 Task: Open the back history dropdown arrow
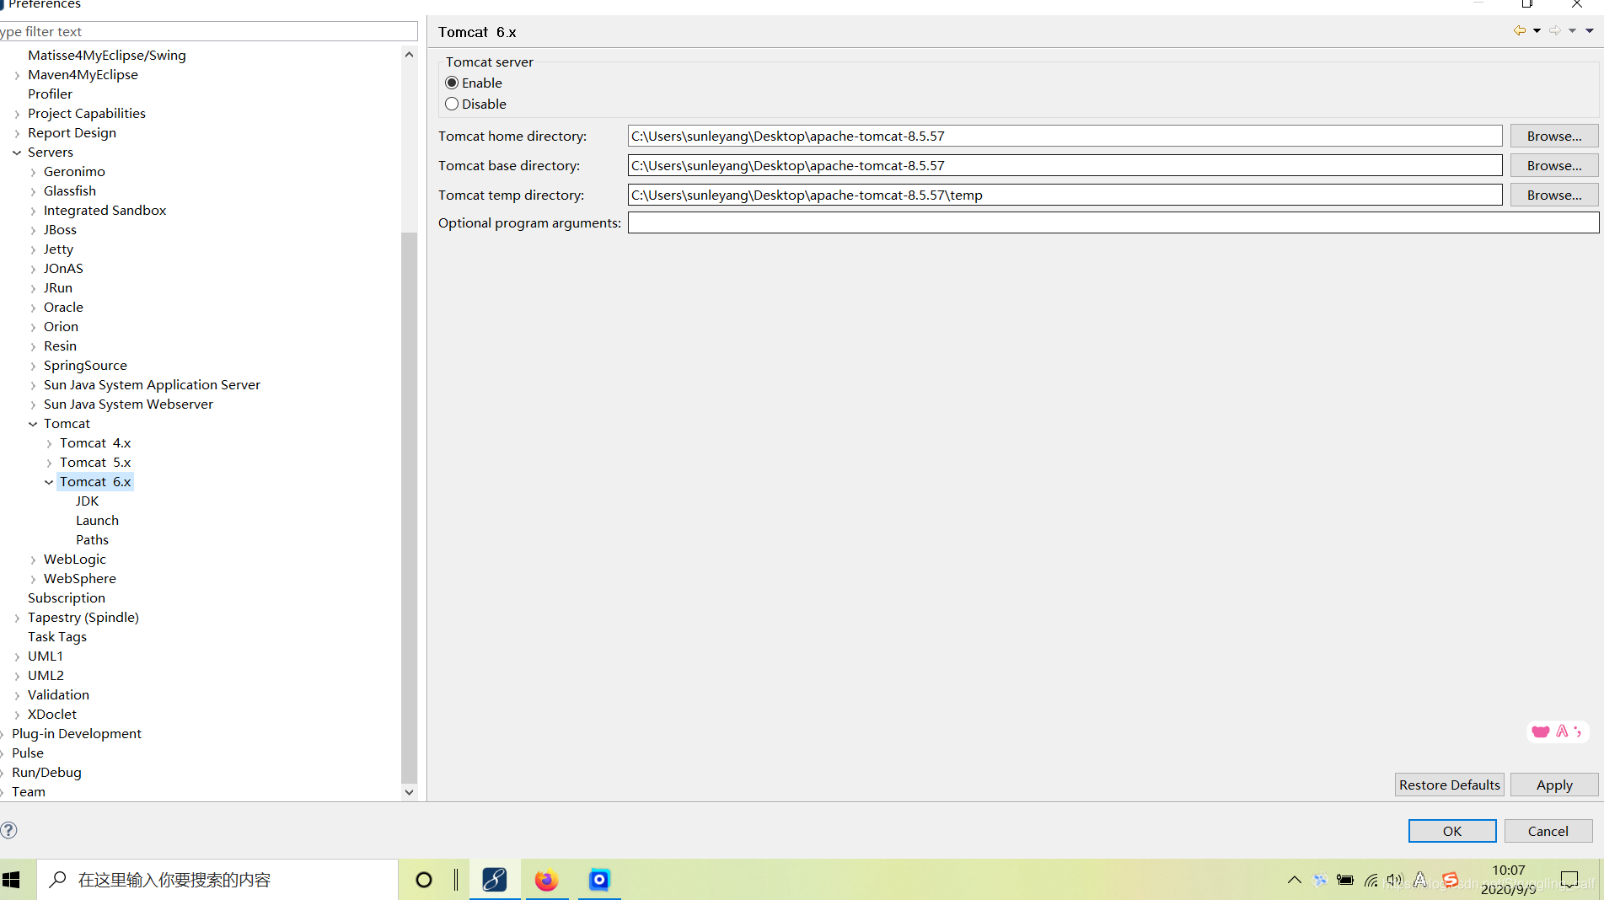click(1537, 31)
